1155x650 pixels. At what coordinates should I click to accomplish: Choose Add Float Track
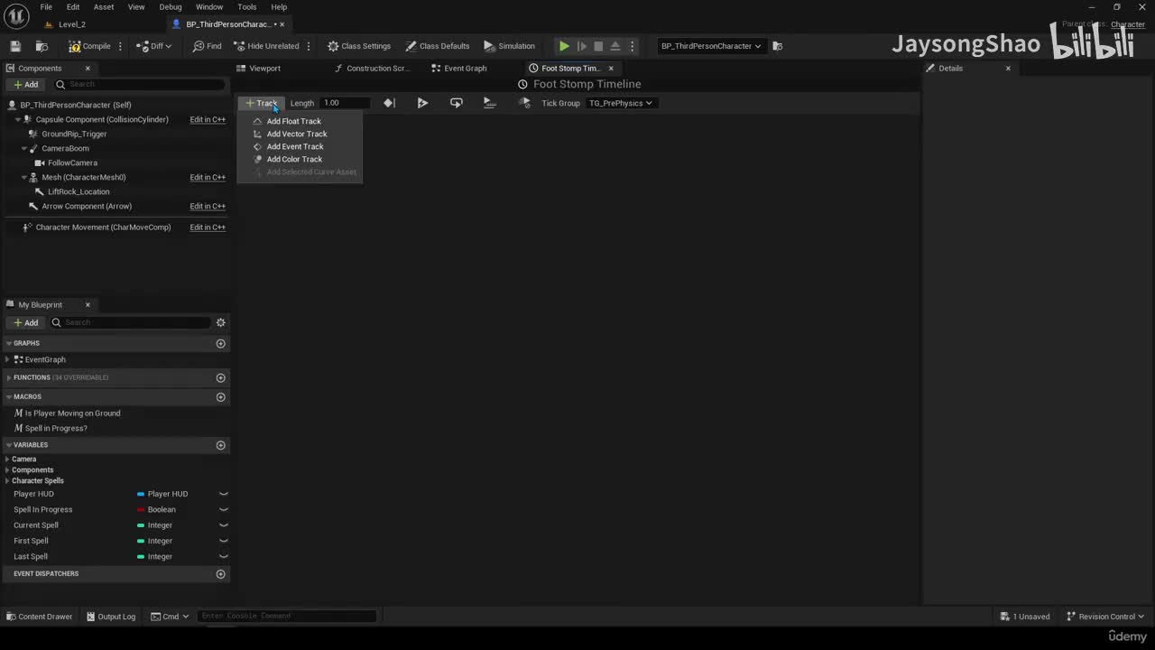[294, 121]
